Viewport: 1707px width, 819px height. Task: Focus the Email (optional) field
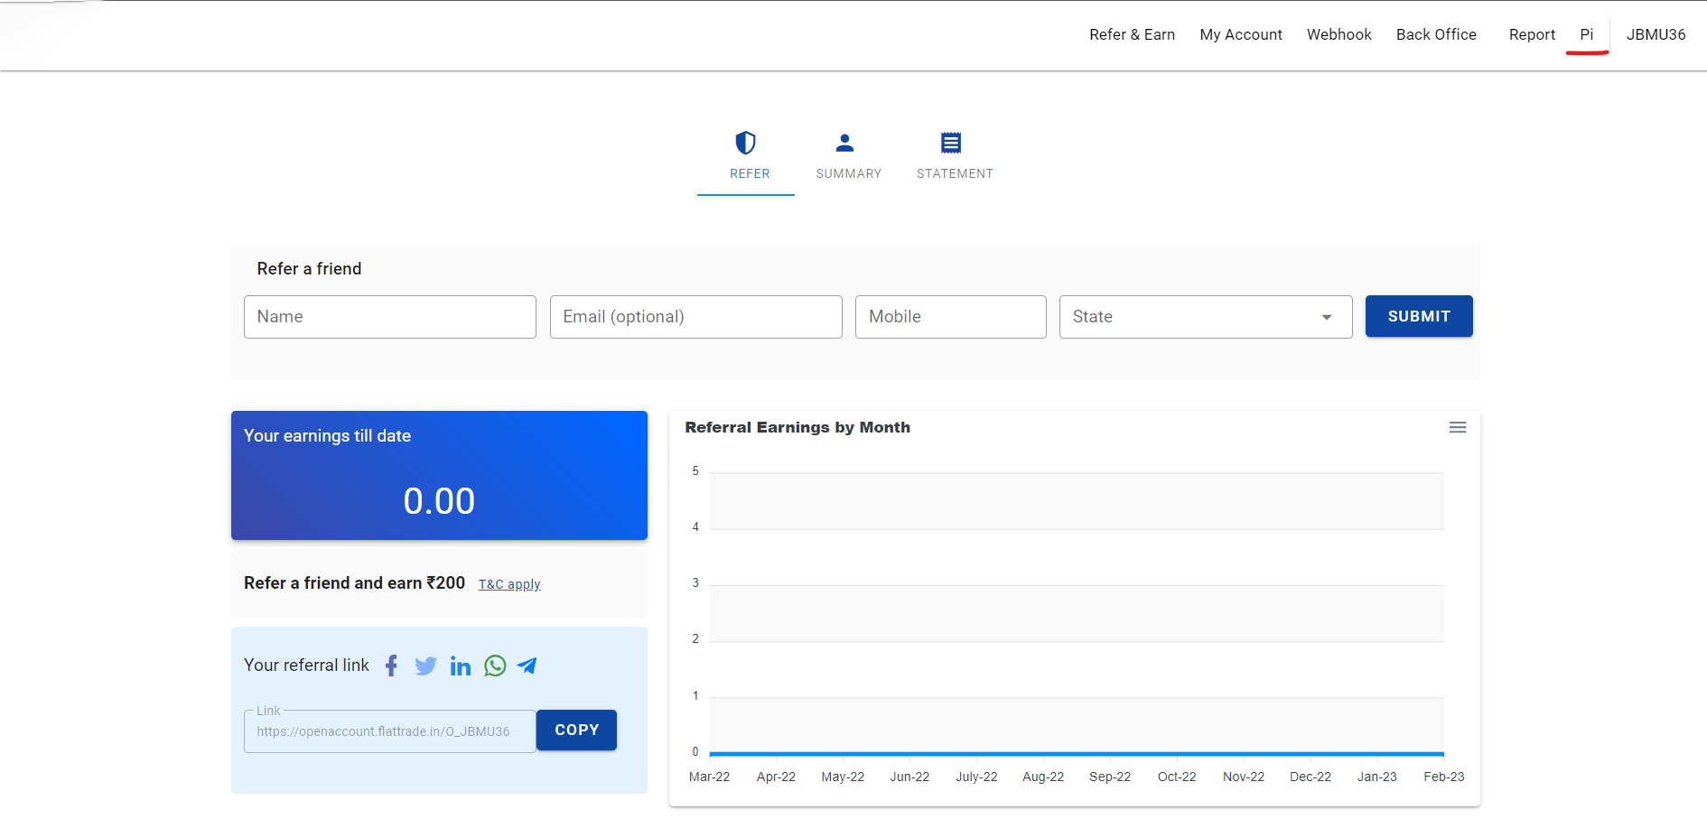[x=695, y=317]
